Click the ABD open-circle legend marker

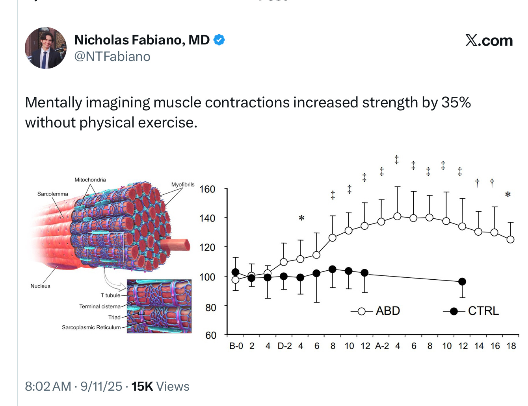click(362, 311)
